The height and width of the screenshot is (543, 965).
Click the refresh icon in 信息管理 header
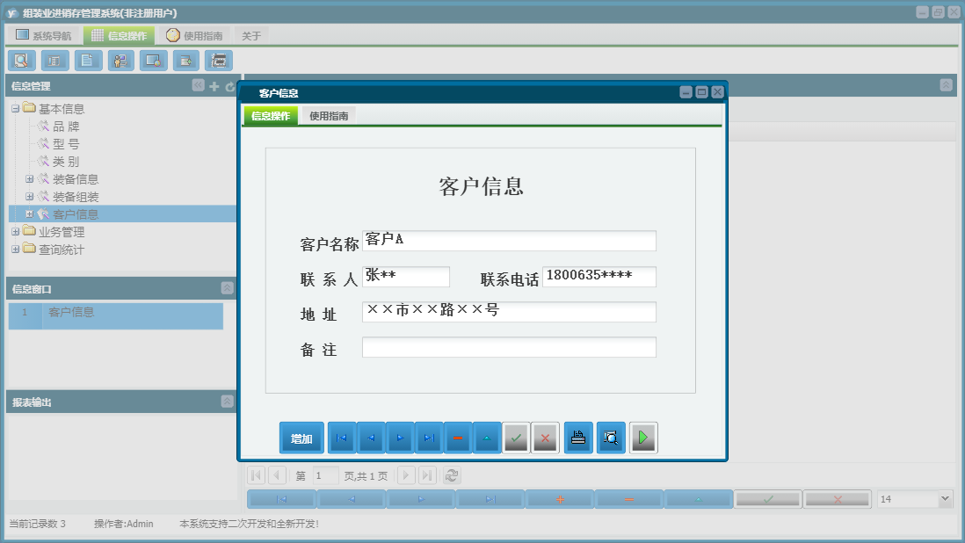tap(230, 87)
